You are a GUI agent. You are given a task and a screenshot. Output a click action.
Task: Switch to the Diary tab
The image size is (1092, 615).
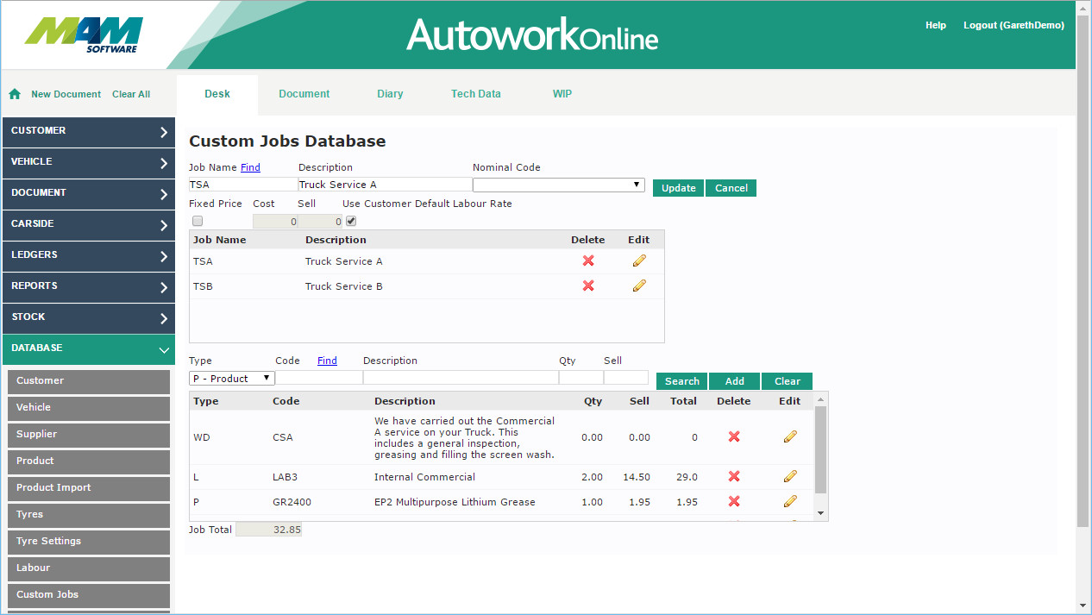point(390,94)
